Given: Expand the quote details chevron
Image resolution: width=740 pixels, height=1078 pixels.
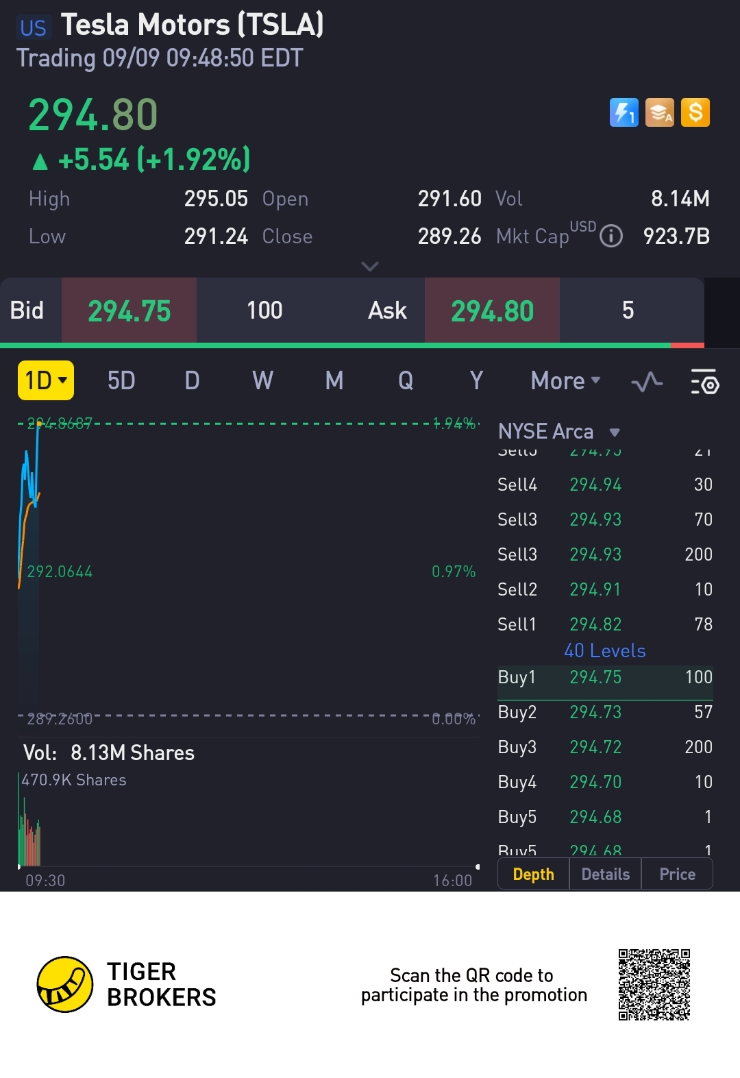Looking at the screenshot, I should pyautogui.click(x=370, y=267).
